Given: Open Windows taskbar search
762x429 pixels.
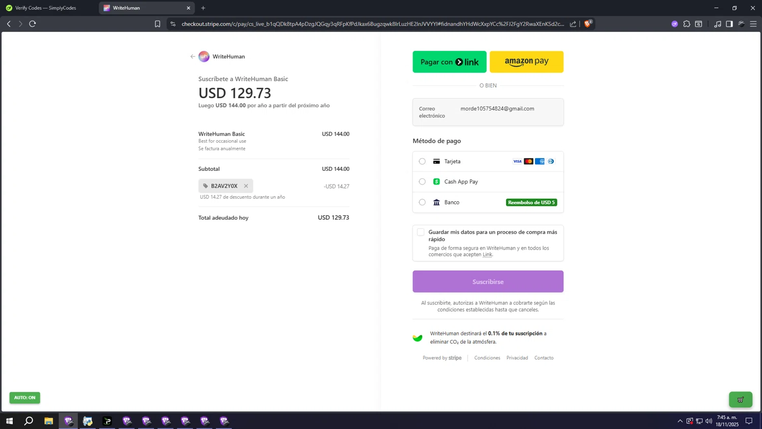Looking at the screenshot, I should click(29, 421).
